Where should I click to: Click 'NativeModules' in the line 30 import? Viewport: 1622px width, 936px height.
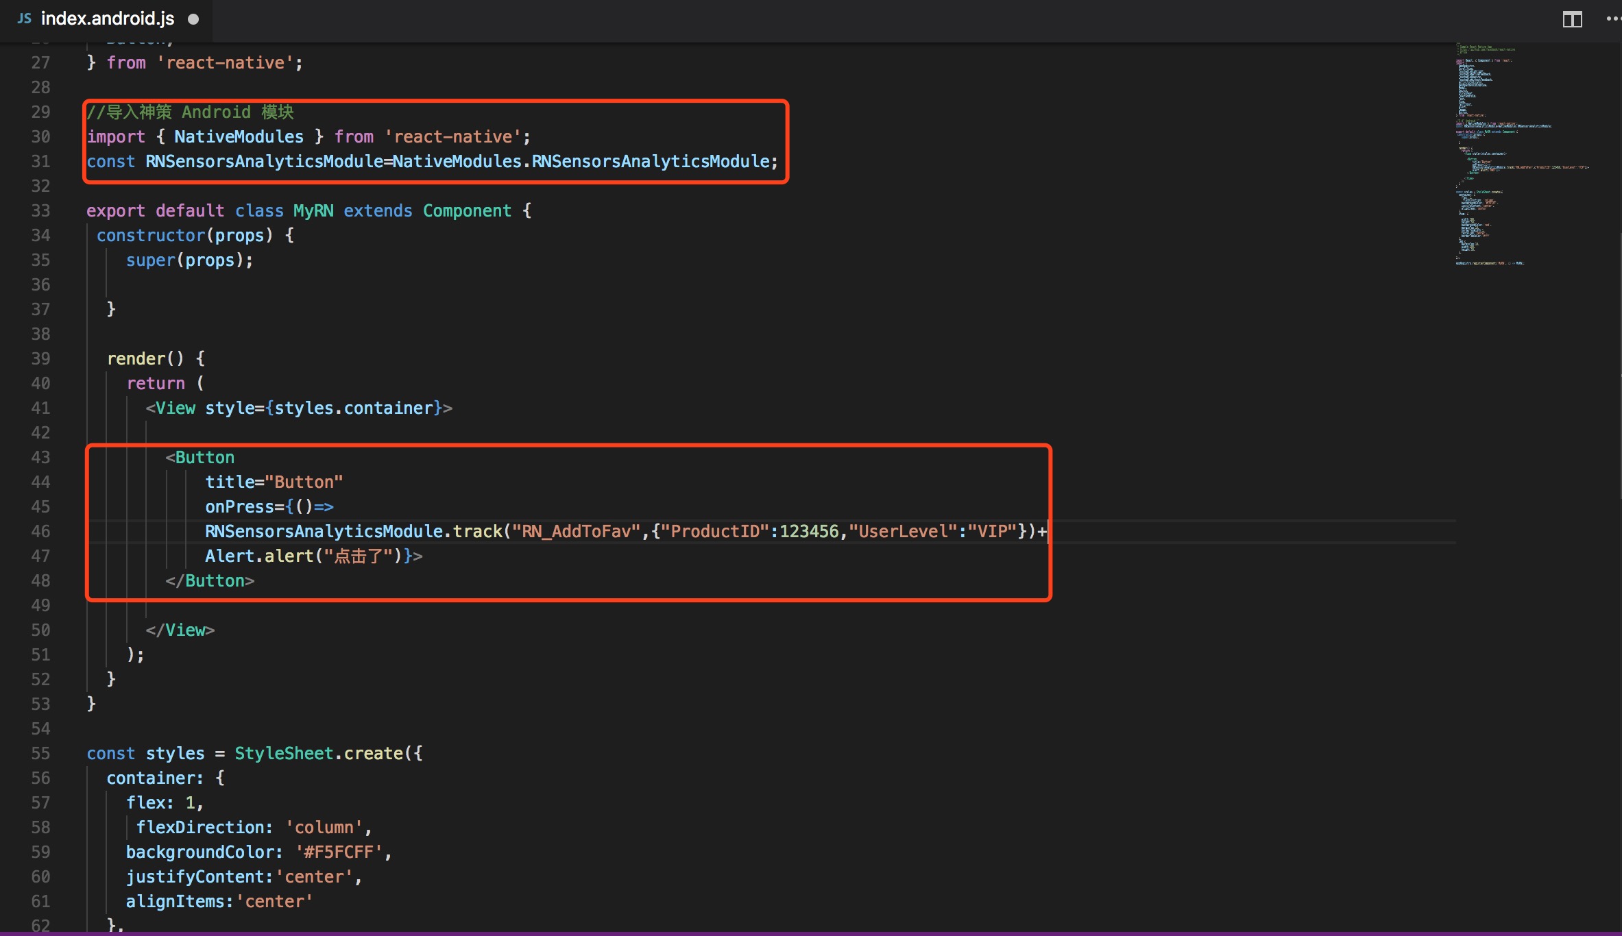click(239, 136)
